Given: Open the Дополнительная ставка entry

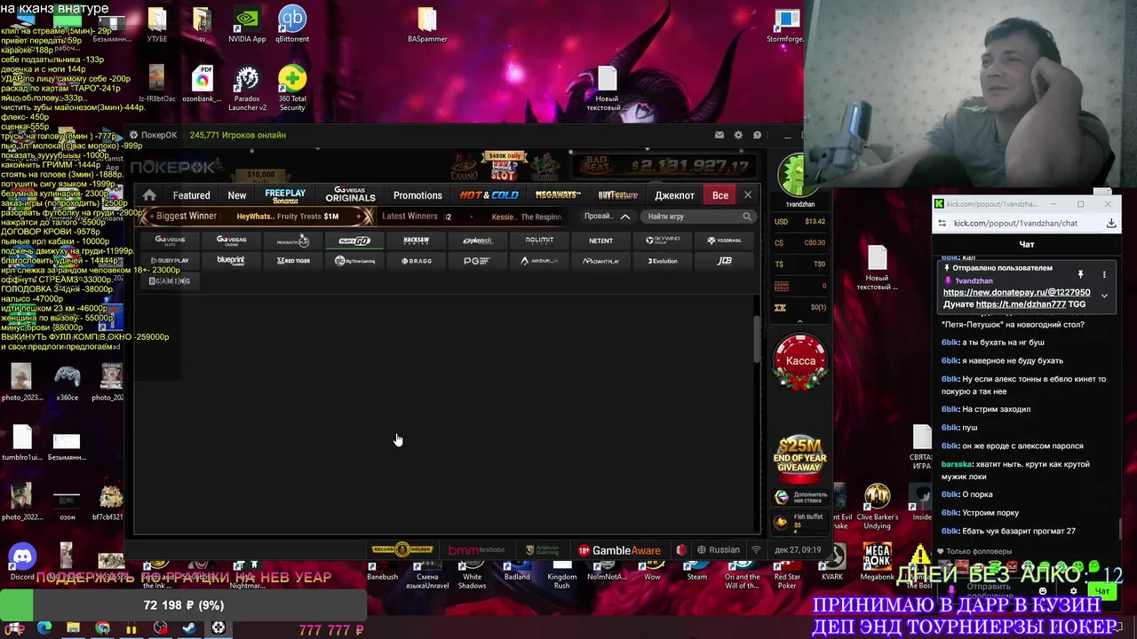Looking at the screenshot, I should pos(800,498).
